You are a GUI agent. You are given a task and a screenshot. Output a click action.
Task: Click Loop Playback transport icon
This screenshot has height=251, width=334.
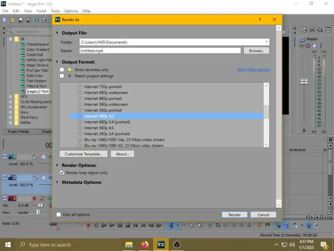click(96, 226)
